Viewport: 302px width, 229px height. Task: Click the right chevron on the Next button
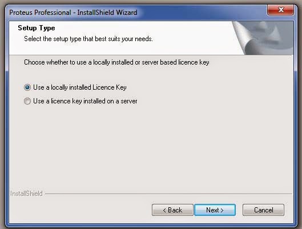tap(222, 210)
